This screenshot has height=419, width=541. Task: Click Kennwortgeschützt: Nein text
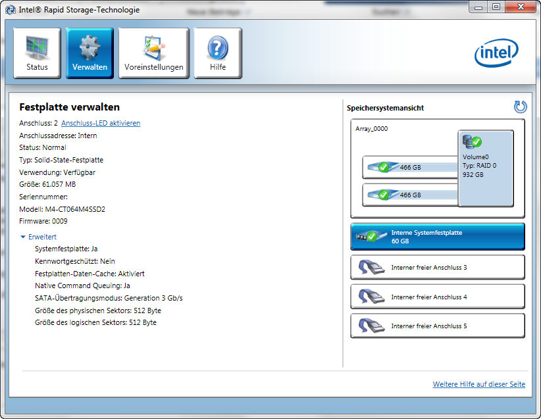tap(75, 261)
